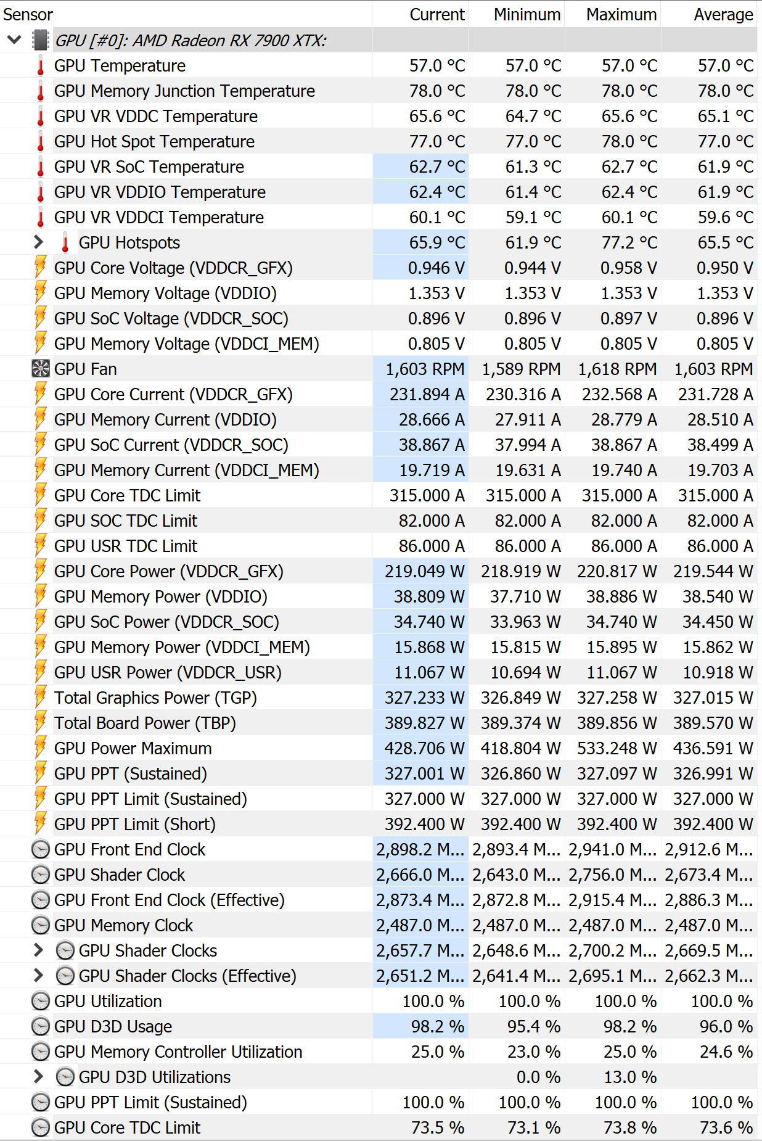Select the GPU Memory Current (VDDIO) row label
The height and width of the screenshot is (1141, 762).
tap(165, 419)
